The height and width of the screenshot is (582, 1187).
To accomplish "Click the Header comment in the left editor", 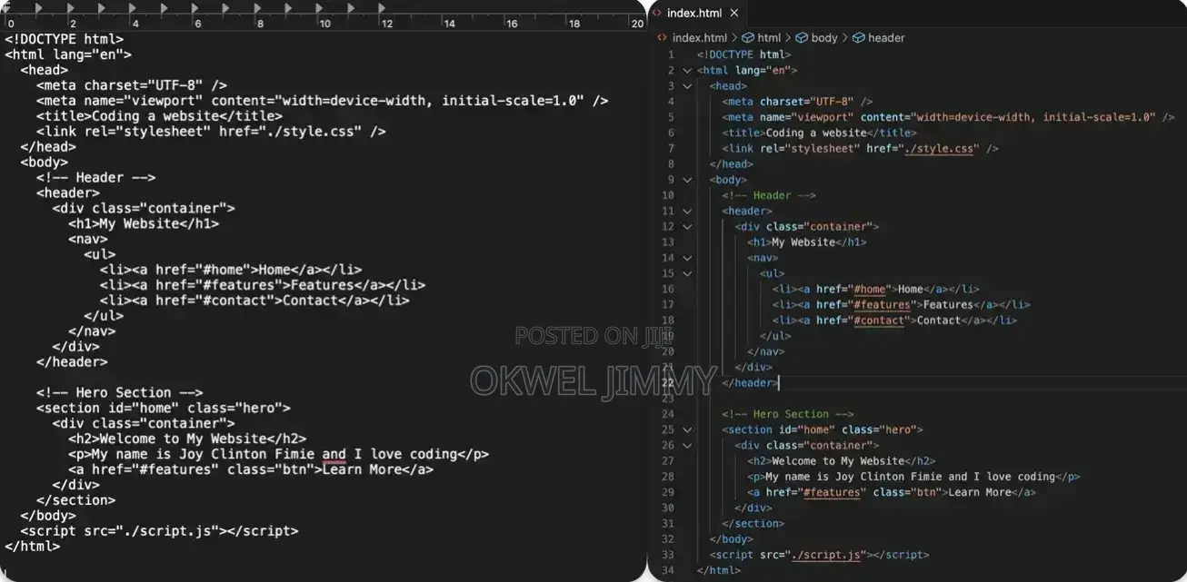I will point(96,178).
